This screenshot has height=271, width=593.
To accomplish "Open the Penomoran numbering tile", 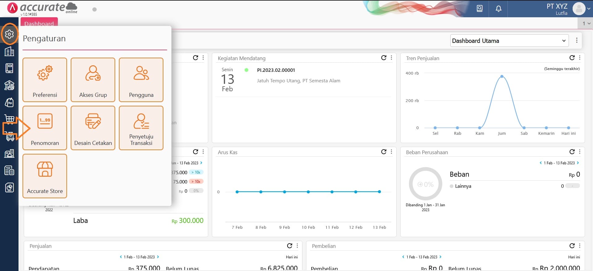I will [x=45, y=128].
